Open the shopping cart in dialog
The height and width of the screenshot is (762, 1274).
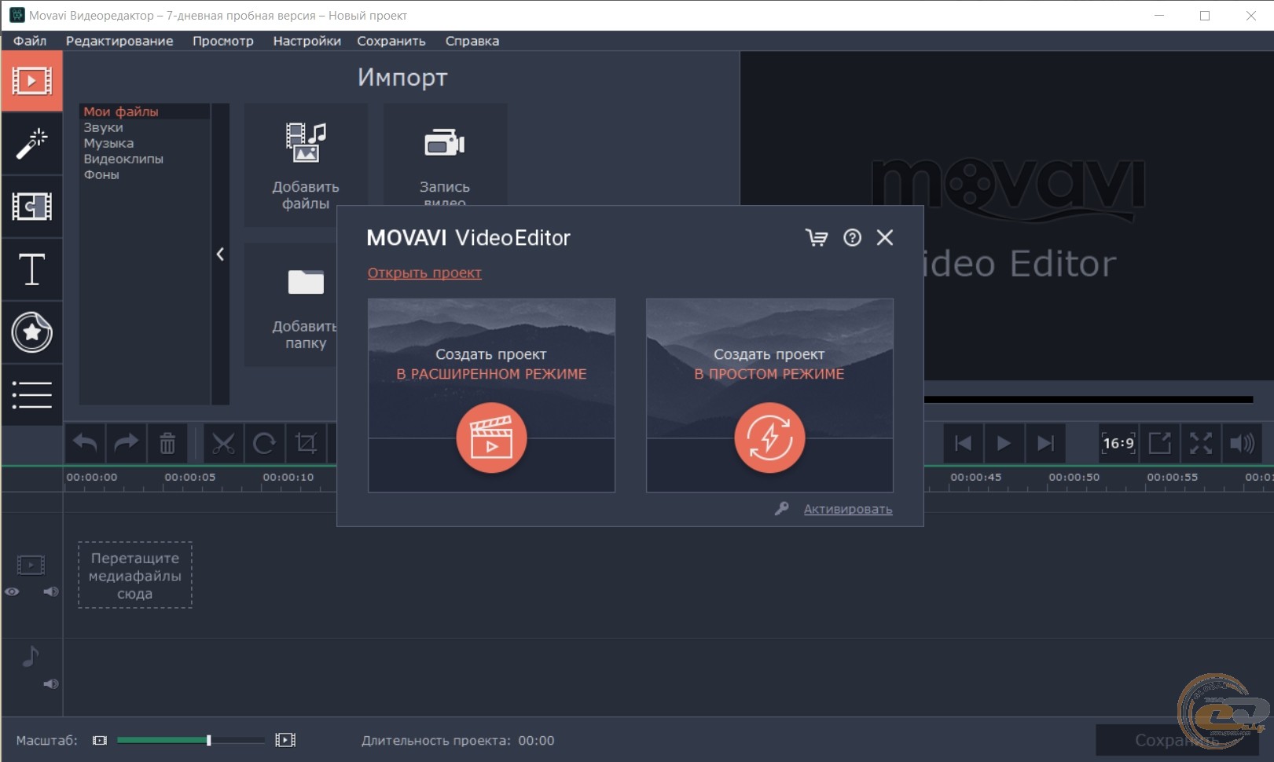coord(817,238)
